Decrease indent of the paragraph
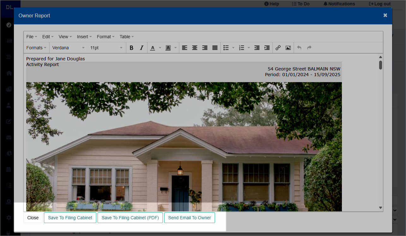Image resolution: width=406 pixels, height=236 pixels. [x=257, y=48]
